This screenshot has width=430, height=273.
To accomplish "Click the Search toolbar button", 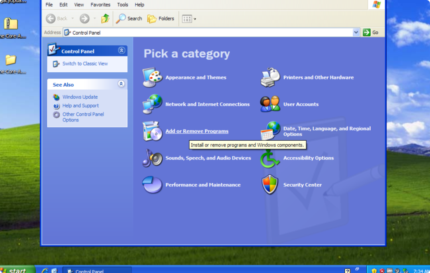I will (129, 19).
